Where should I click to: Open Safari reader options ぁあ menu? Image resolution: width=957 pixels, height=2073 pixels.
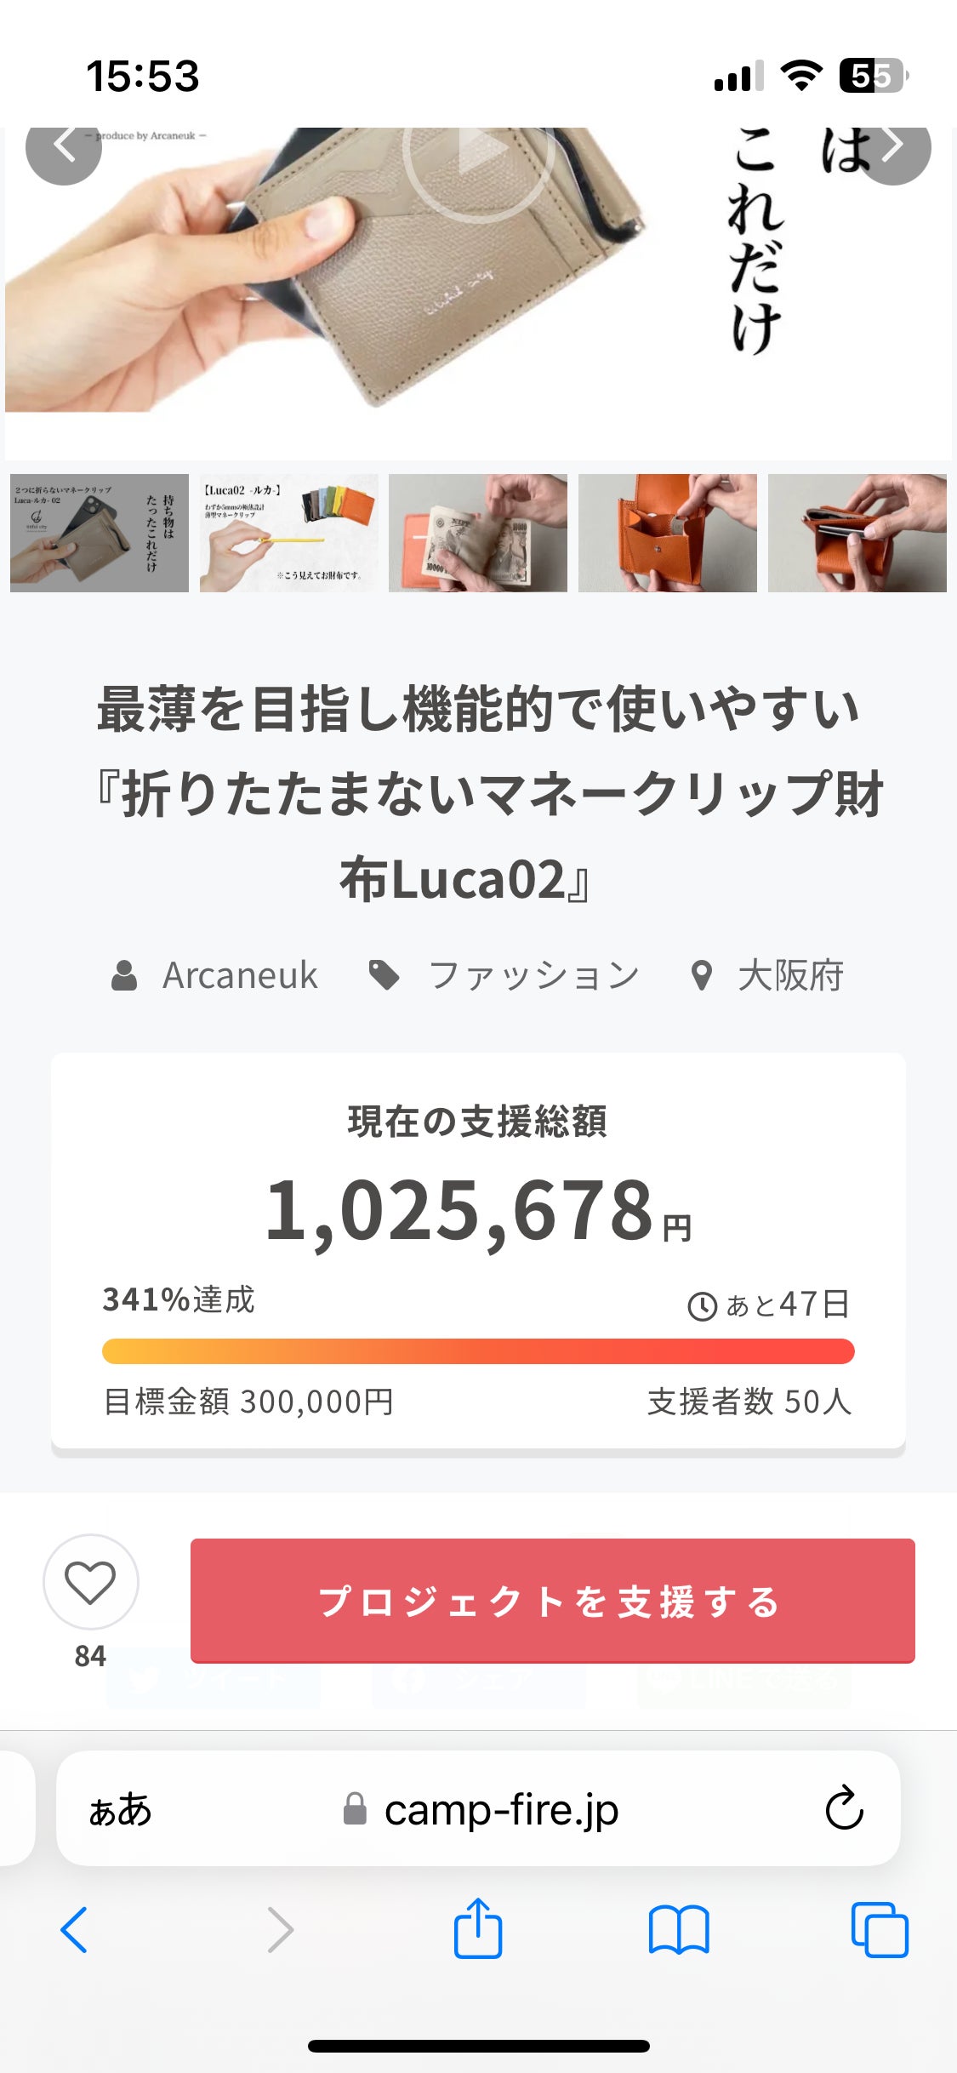pyautogui.click(x=120, y=1808)
